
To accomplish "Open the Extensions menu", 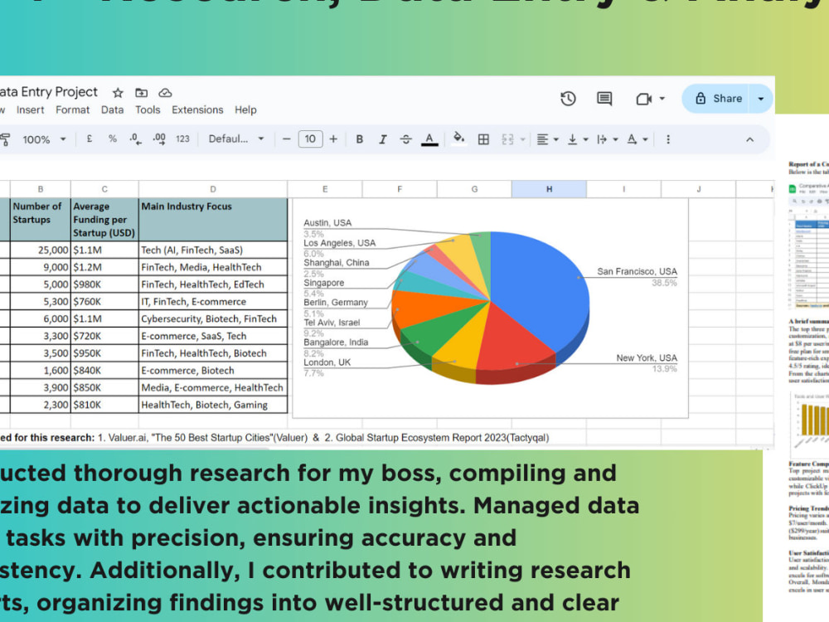I will coord(197,110).
